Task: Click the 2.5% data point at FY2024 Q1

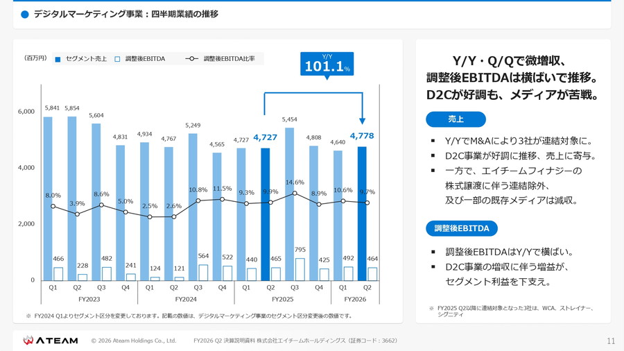Action: (150, 217)
